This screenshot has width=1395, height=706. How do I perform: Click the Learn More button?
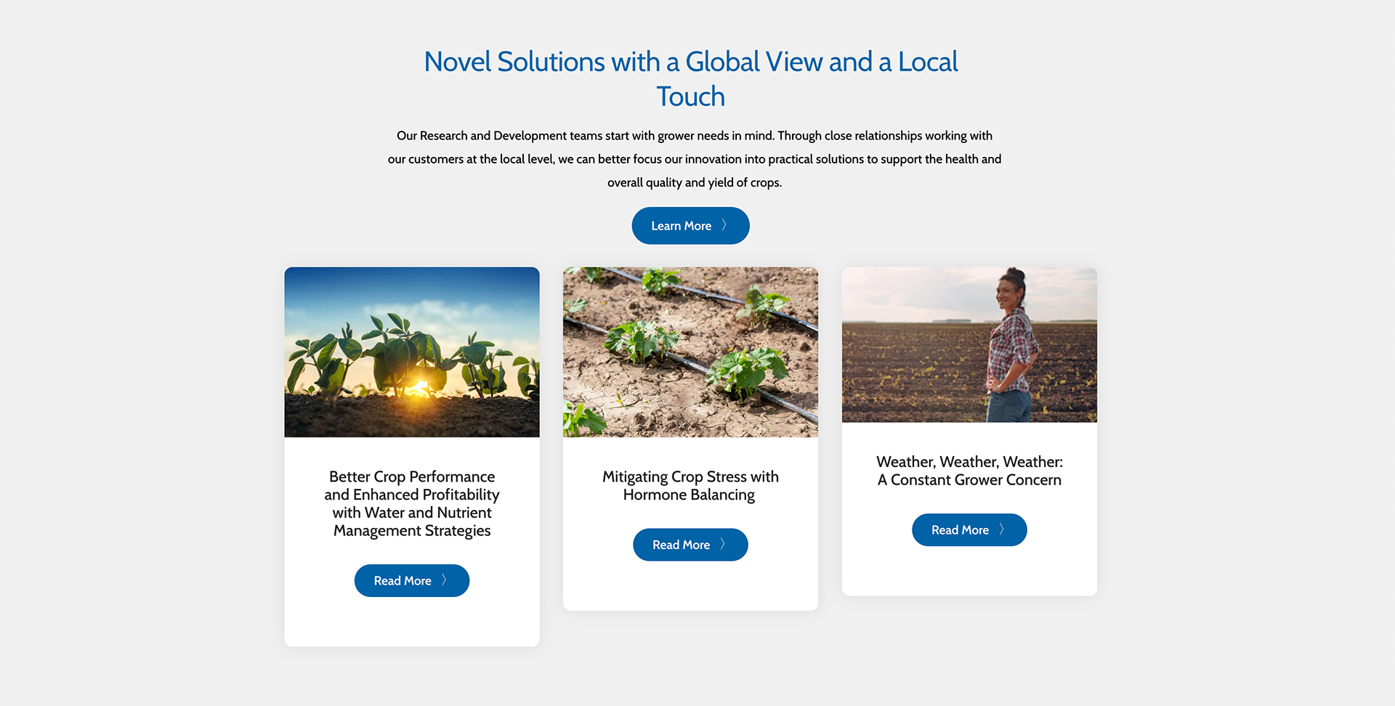pyautogui.click(x=690, y=226)
